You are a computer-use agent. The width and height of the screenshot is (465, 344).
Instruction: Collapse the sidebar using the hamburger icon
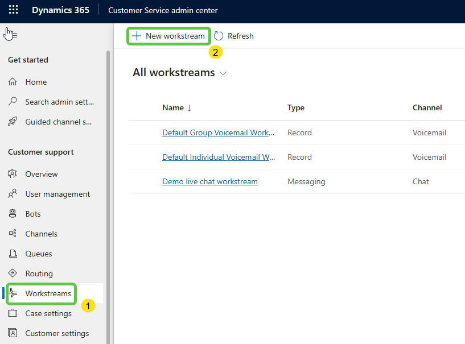[11, 35]
